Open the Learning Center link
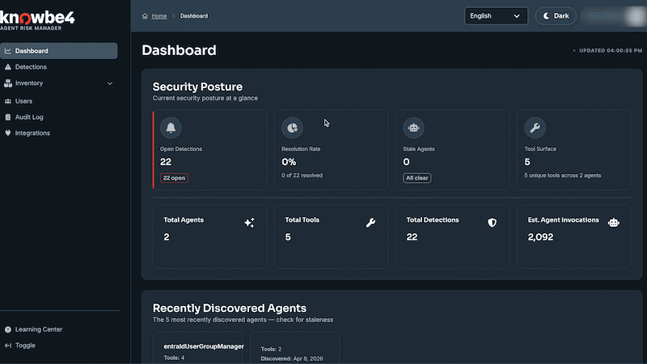The height and width of the screenshot is (364, 647). point(38,329)
